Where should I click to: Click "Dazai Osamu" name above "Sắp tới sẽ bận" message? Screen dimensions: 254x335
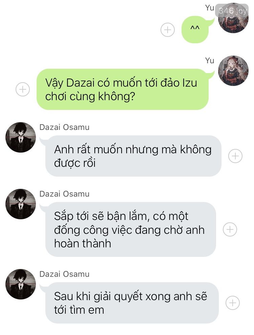tap(64, 194)
